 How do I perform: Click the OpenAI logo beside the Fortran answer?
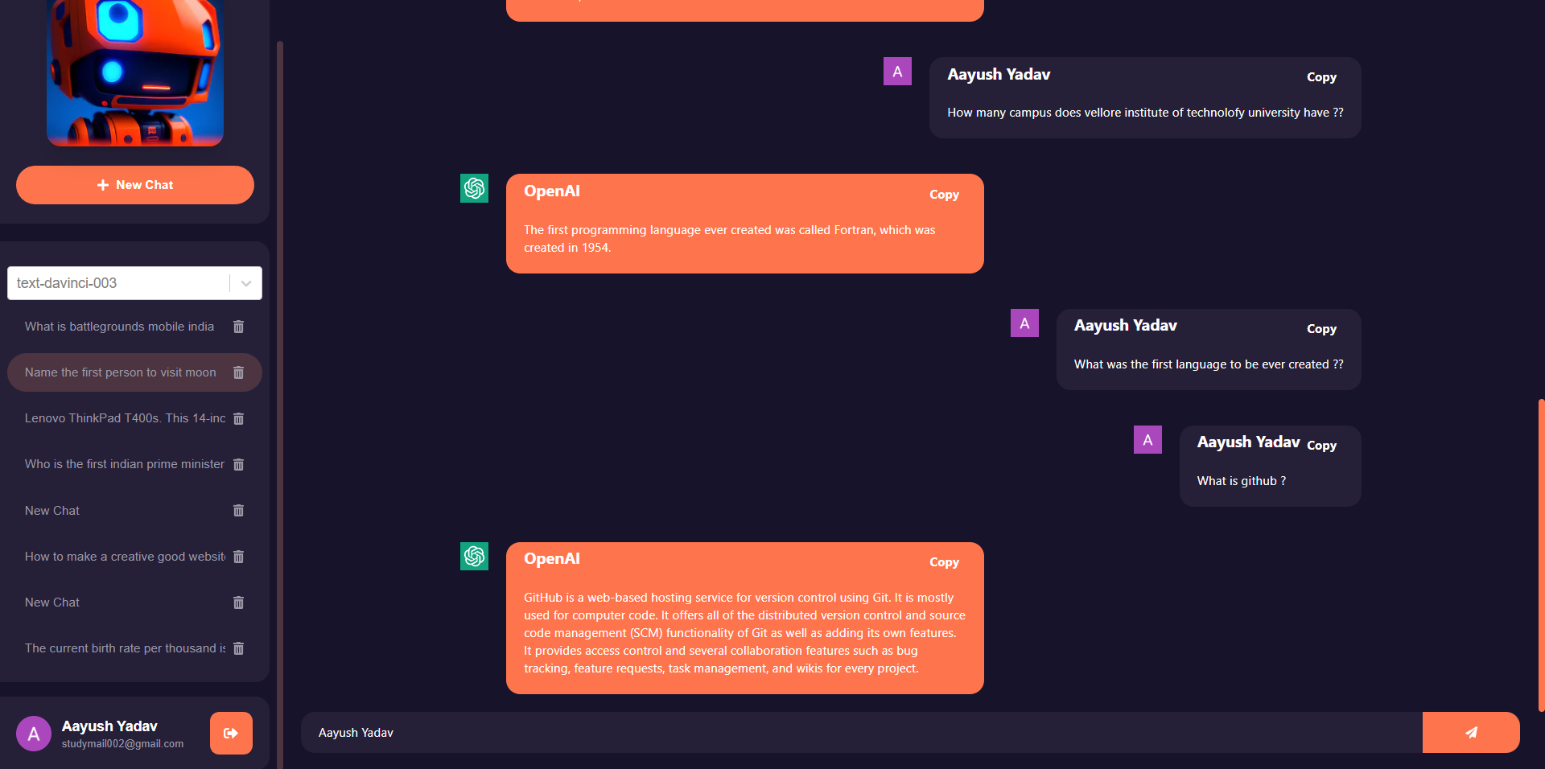tap(474, 188)
